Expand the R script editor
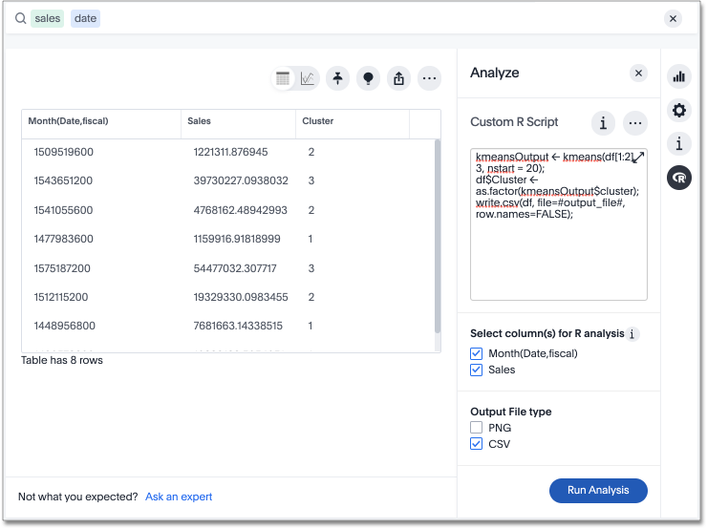 point(637,158)
